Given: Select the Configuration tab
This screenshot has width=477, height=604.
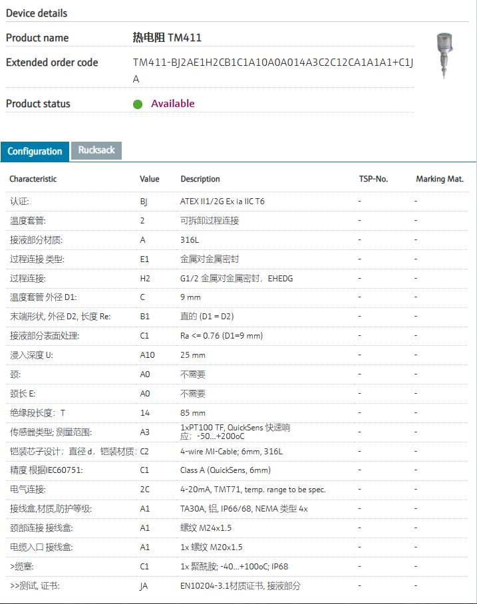Looking at the screenshot, I should click(x=35, y=151).
